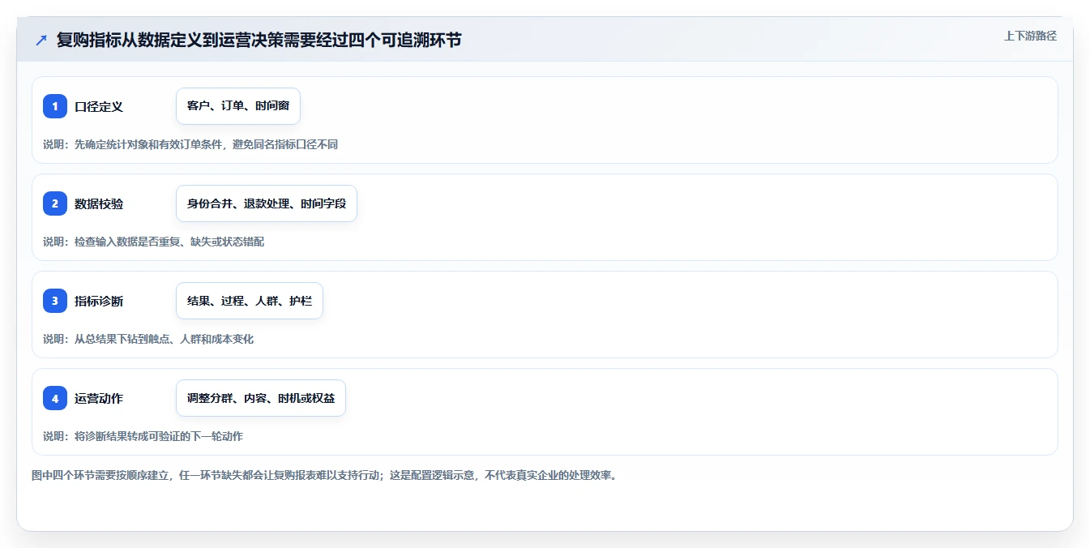Click the 运营动作 step label
The image size is (1090, 548).
[99, 398]
